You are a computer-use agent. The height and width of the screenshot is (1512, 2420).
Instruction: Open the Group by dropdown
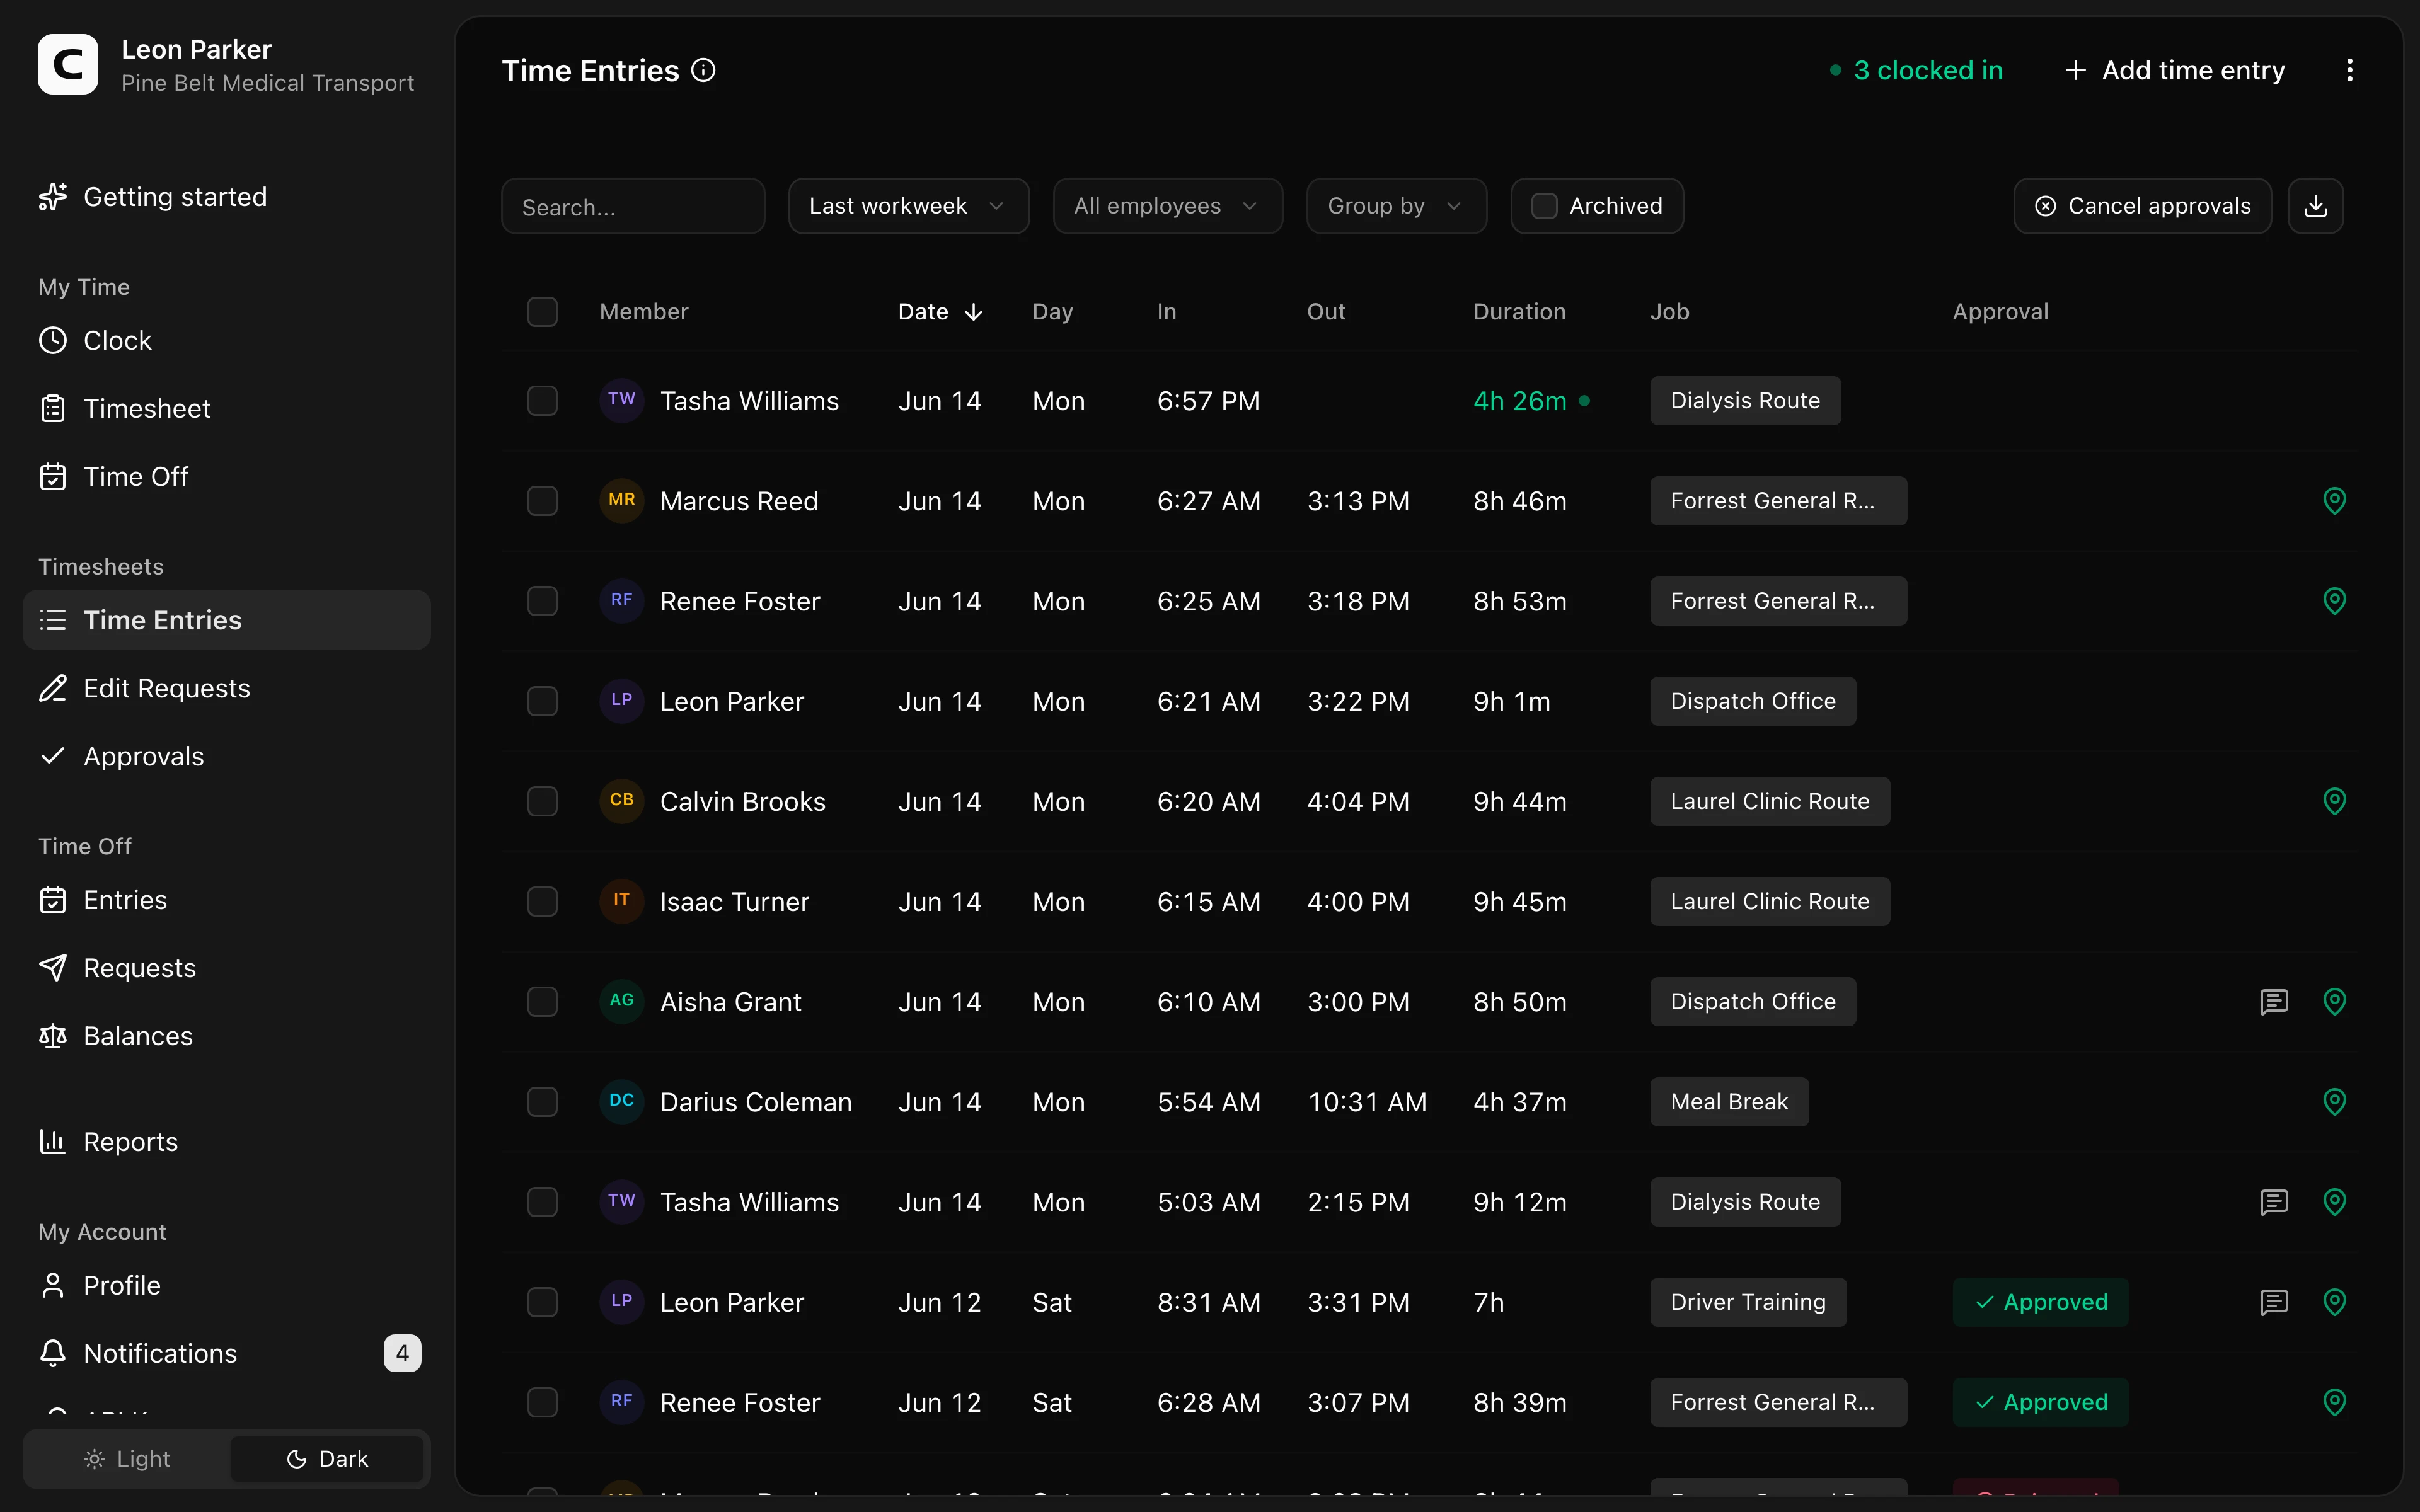(1396, 206)
